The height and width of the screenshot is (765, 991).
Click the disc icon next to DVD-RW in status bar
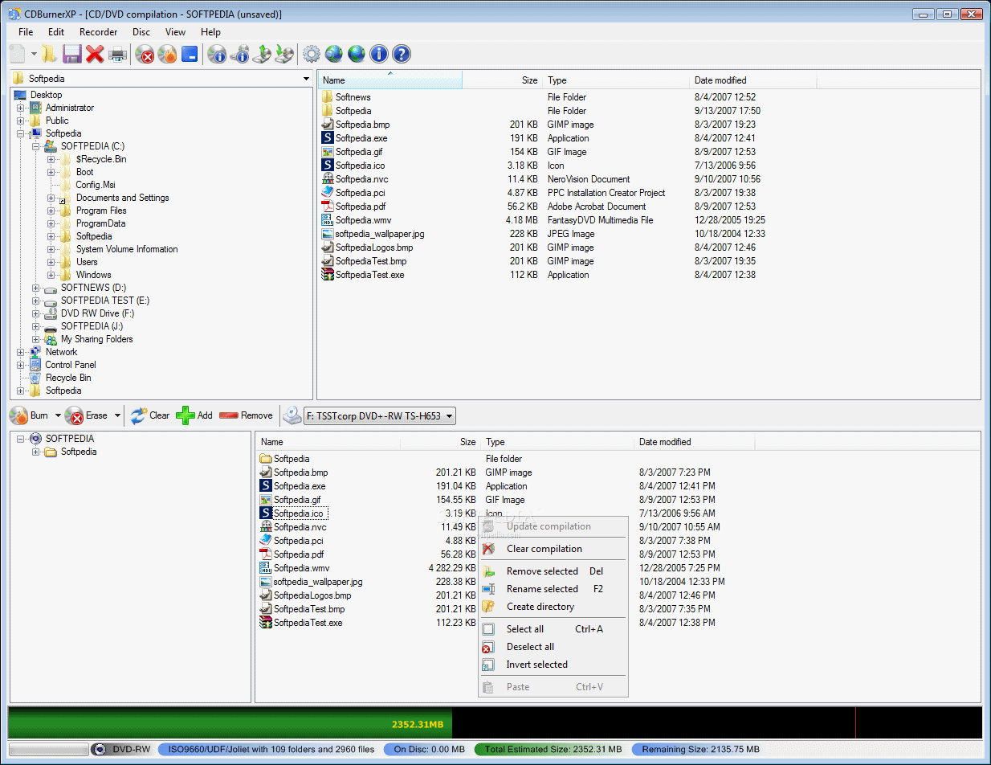coord(100,749)
